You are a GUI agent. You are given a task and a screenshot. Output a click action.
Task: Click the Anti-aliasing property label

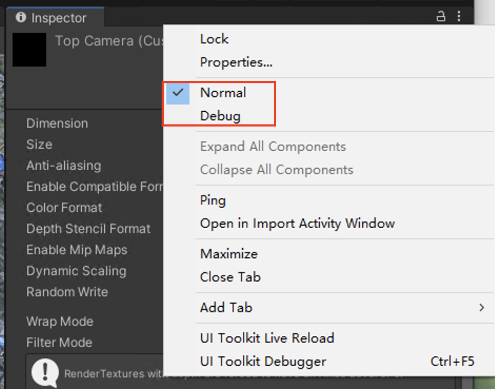(x=64, y=166)
